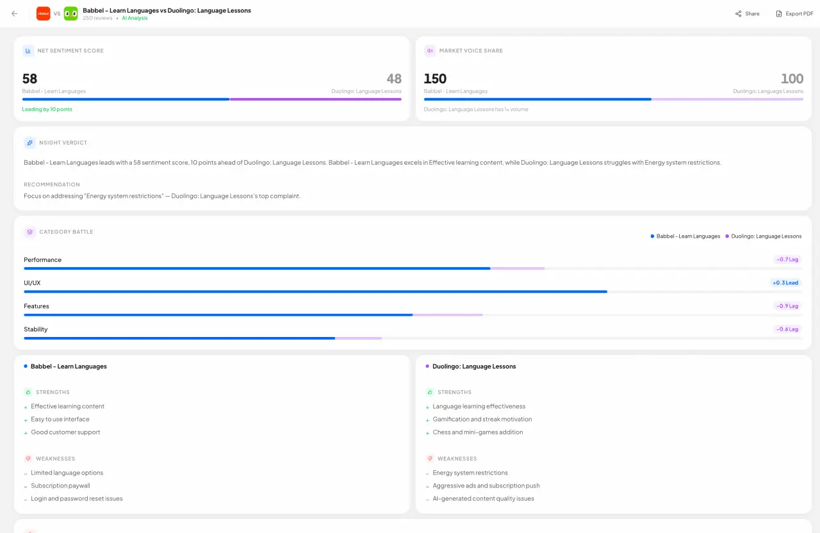
Task: Click the 'Language learning effectiveness' strength
Action: 479,406
